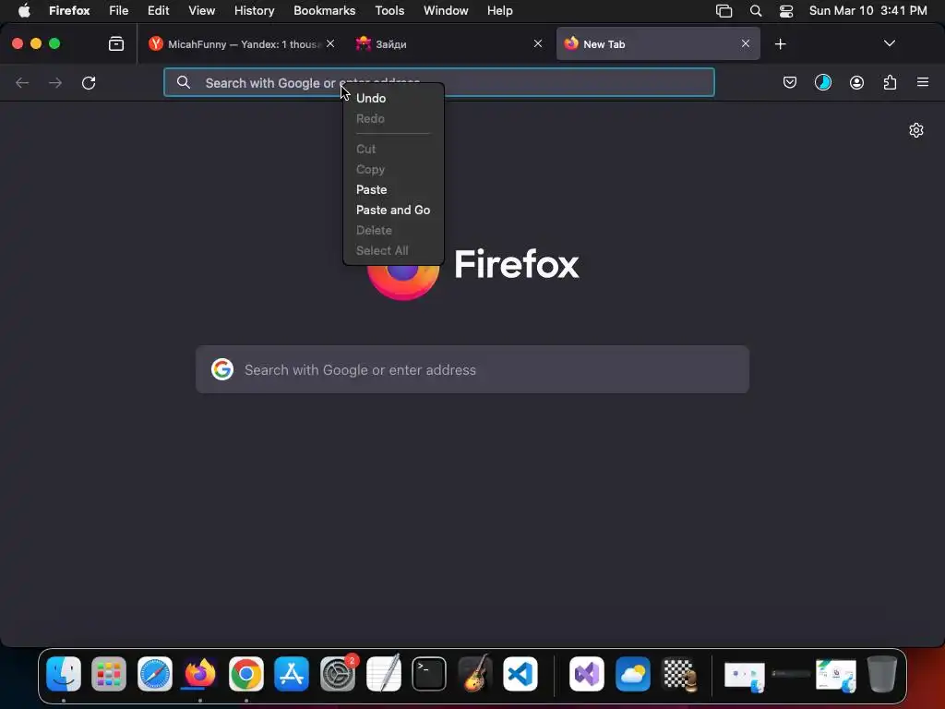Viewport: 945px width, 709px height.
Task: Expand the list all tabs chevron
Action: 889,43
